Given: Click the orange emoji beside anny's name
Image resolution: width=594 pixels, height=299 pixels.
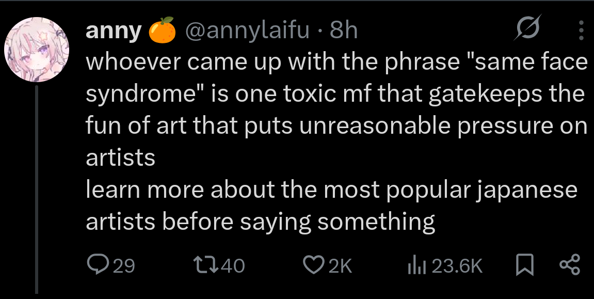Looking at the screenshot, I should [162, 30].
